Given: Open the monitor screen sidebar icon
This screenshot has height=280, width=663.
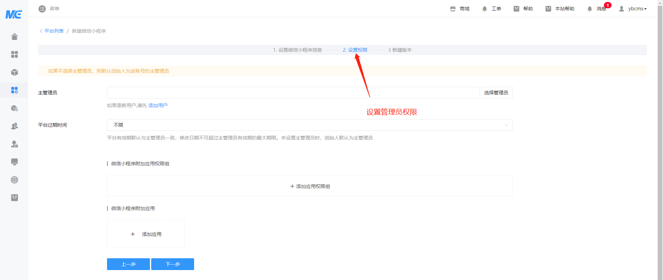Looking at the screenshot, I should (14, 162).
